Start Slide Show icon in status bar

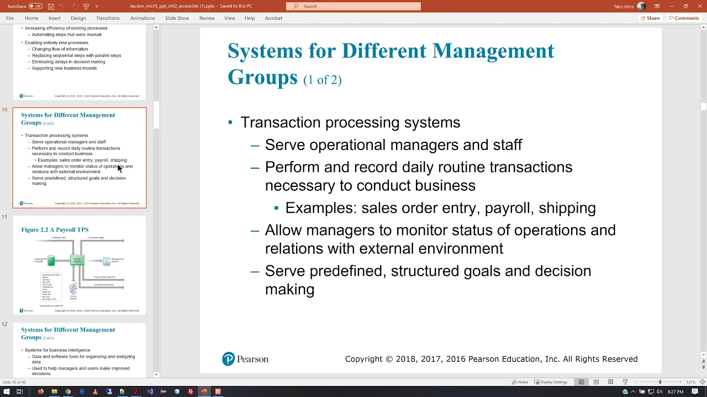(625, 382)
